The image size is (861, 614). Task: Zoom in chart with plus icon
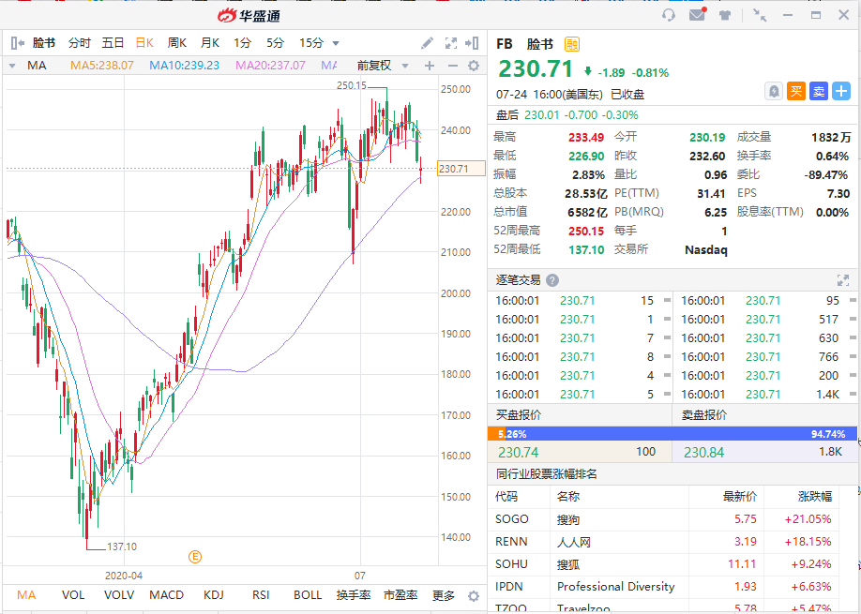(x=430, y=66)
